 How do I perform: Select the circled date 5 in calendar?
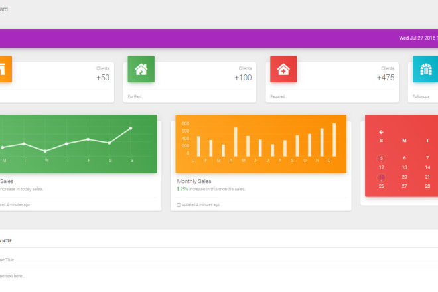click(x=382, y=159)
